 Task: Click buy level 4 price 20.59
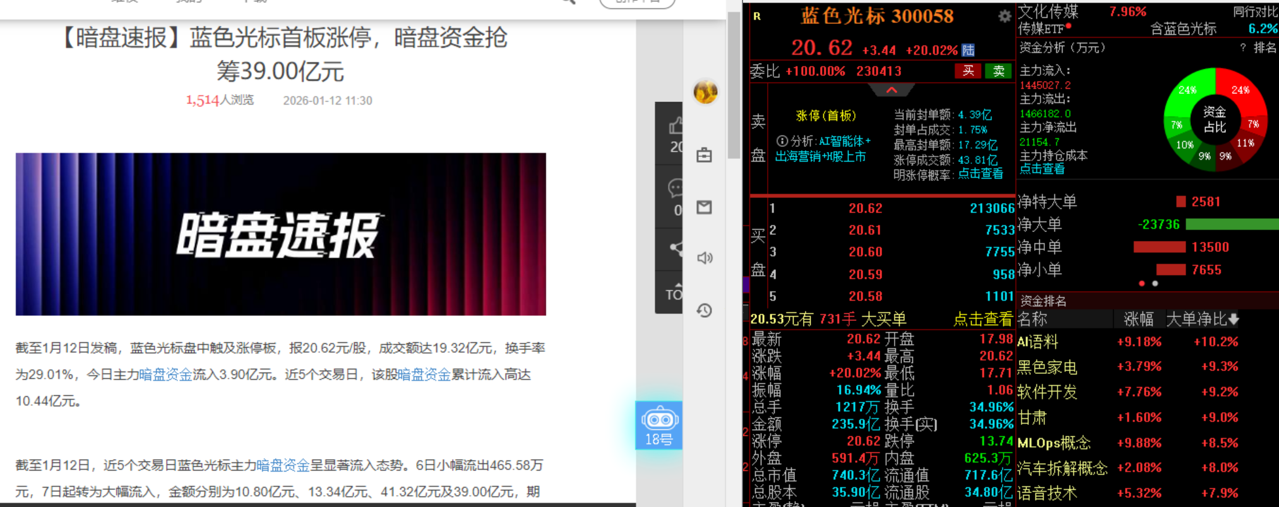click(x=865, y=275)
